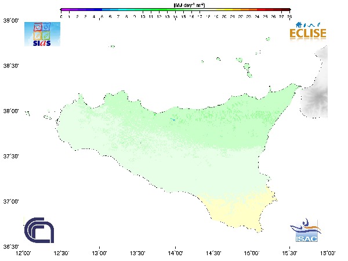Click the blue pixel in central Sicily
Screen dimensions: 348x261
(174, 120)
